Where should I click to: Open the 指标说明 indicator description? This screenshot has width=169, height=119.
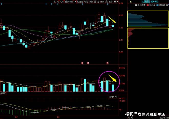click(x=113, y=97)
